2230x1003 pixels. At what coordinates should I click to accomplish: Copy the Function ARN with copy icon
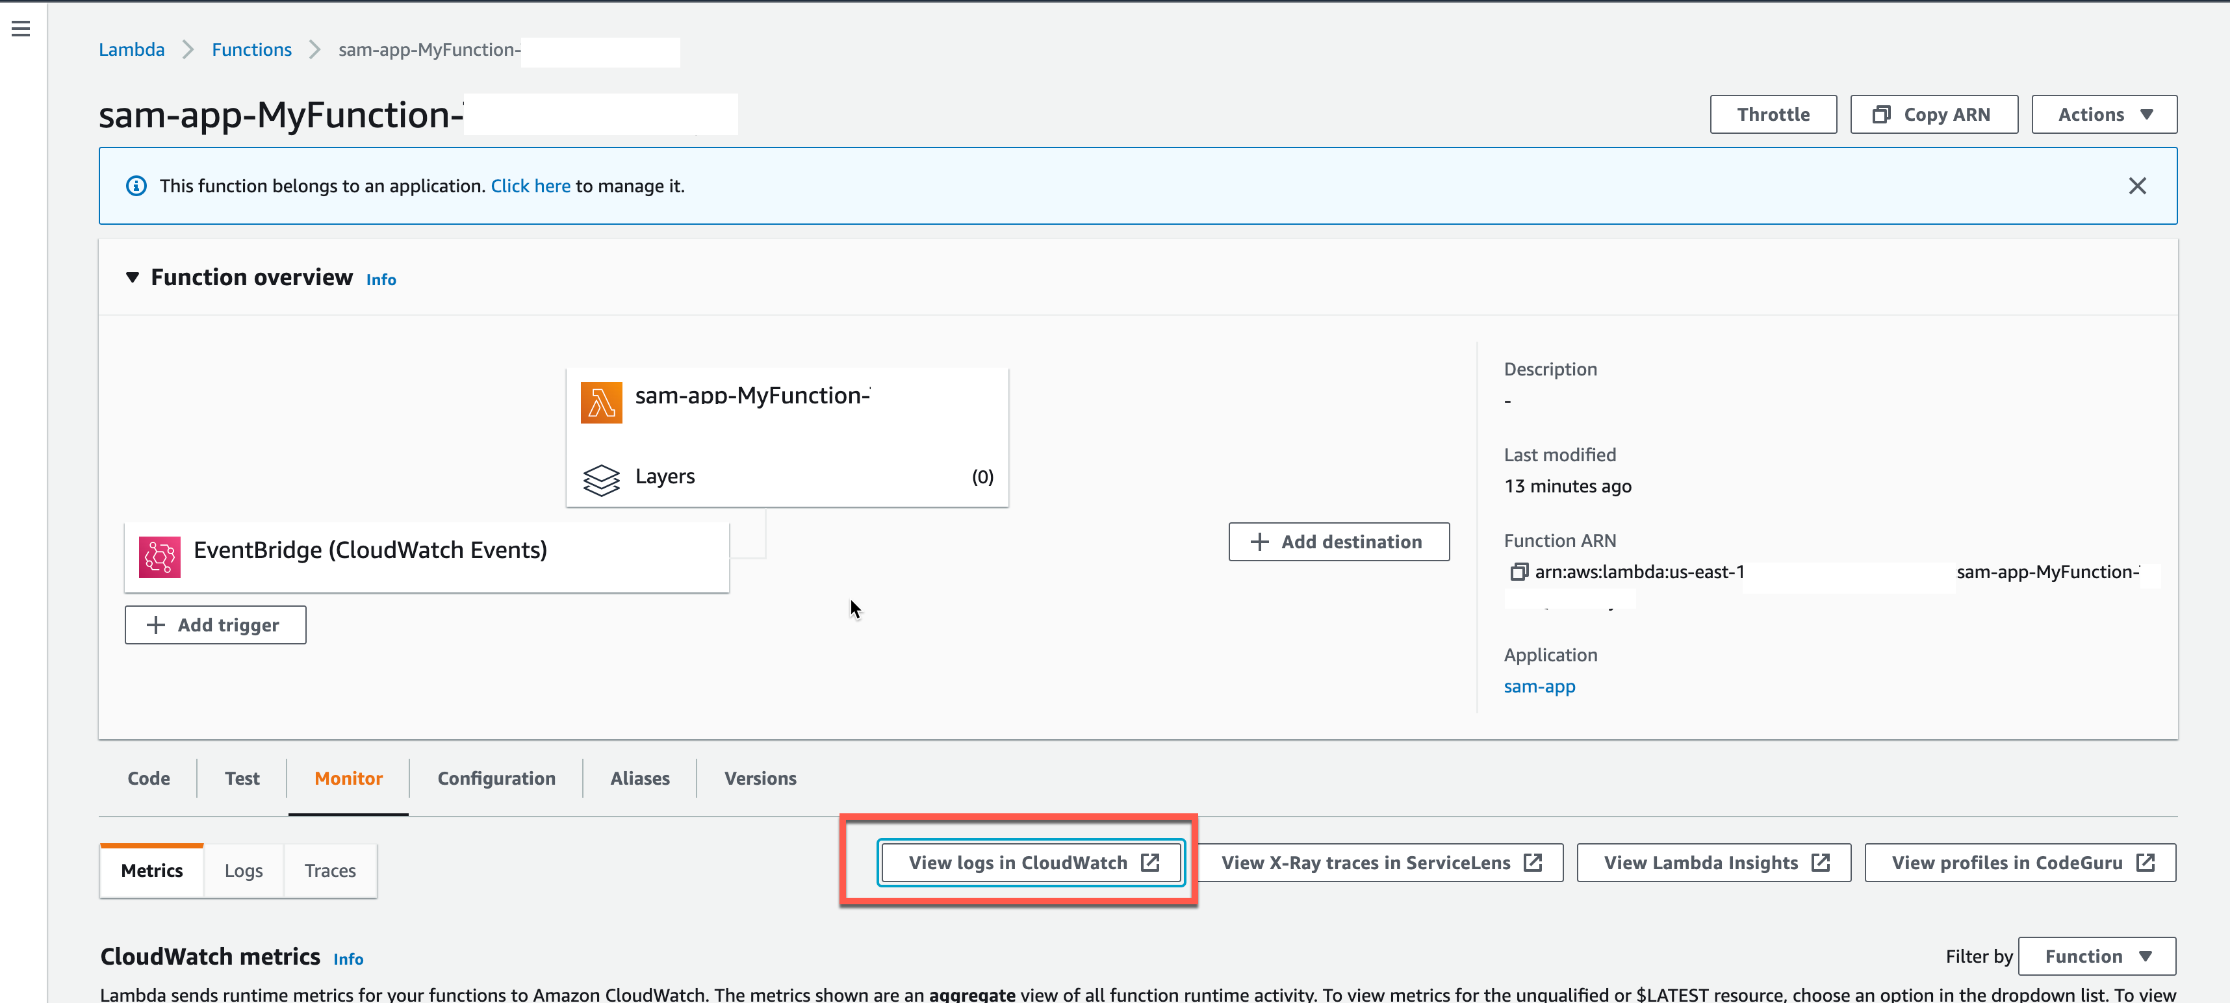(1518, 572)
